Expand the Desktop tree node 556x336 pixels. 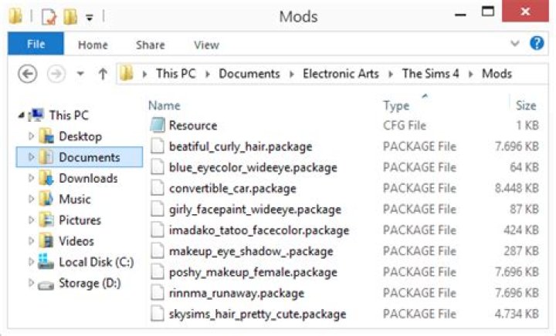[32, 136]
